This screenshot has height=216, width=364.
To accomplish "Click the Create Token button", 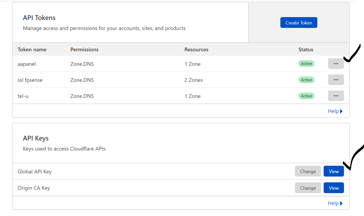I will click(x=299, y=23).
